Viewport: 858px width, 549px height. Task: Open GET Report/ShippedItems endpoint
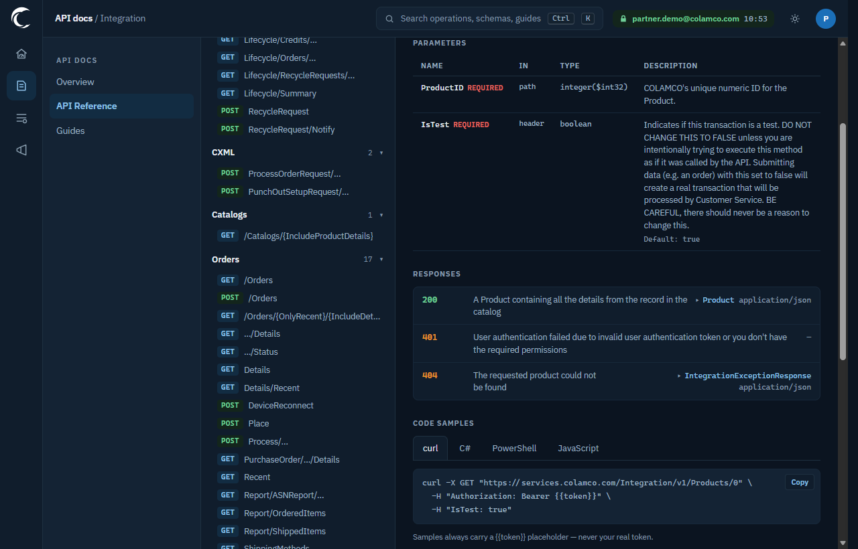pyautogui.click(x=298, y=531)
